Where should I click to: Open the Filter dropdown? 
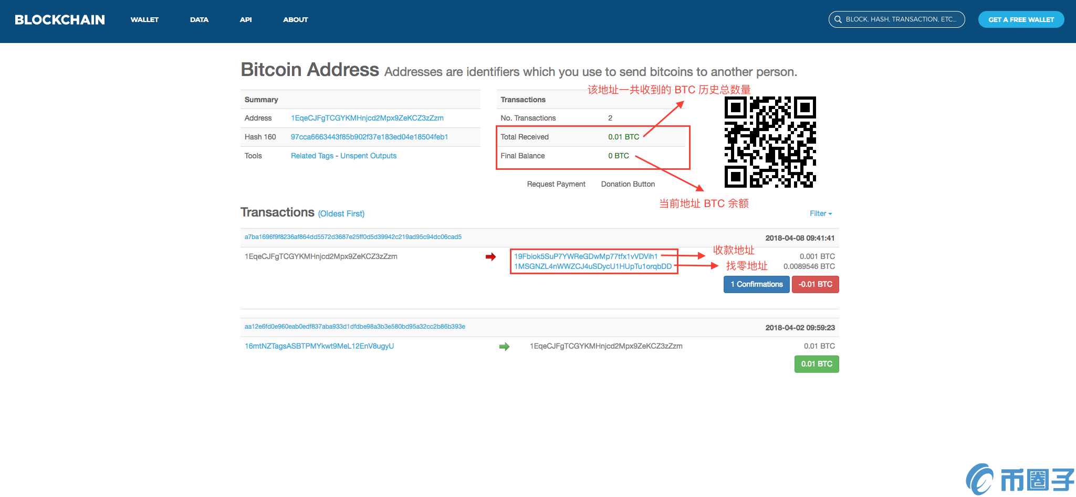click(821, 213)
